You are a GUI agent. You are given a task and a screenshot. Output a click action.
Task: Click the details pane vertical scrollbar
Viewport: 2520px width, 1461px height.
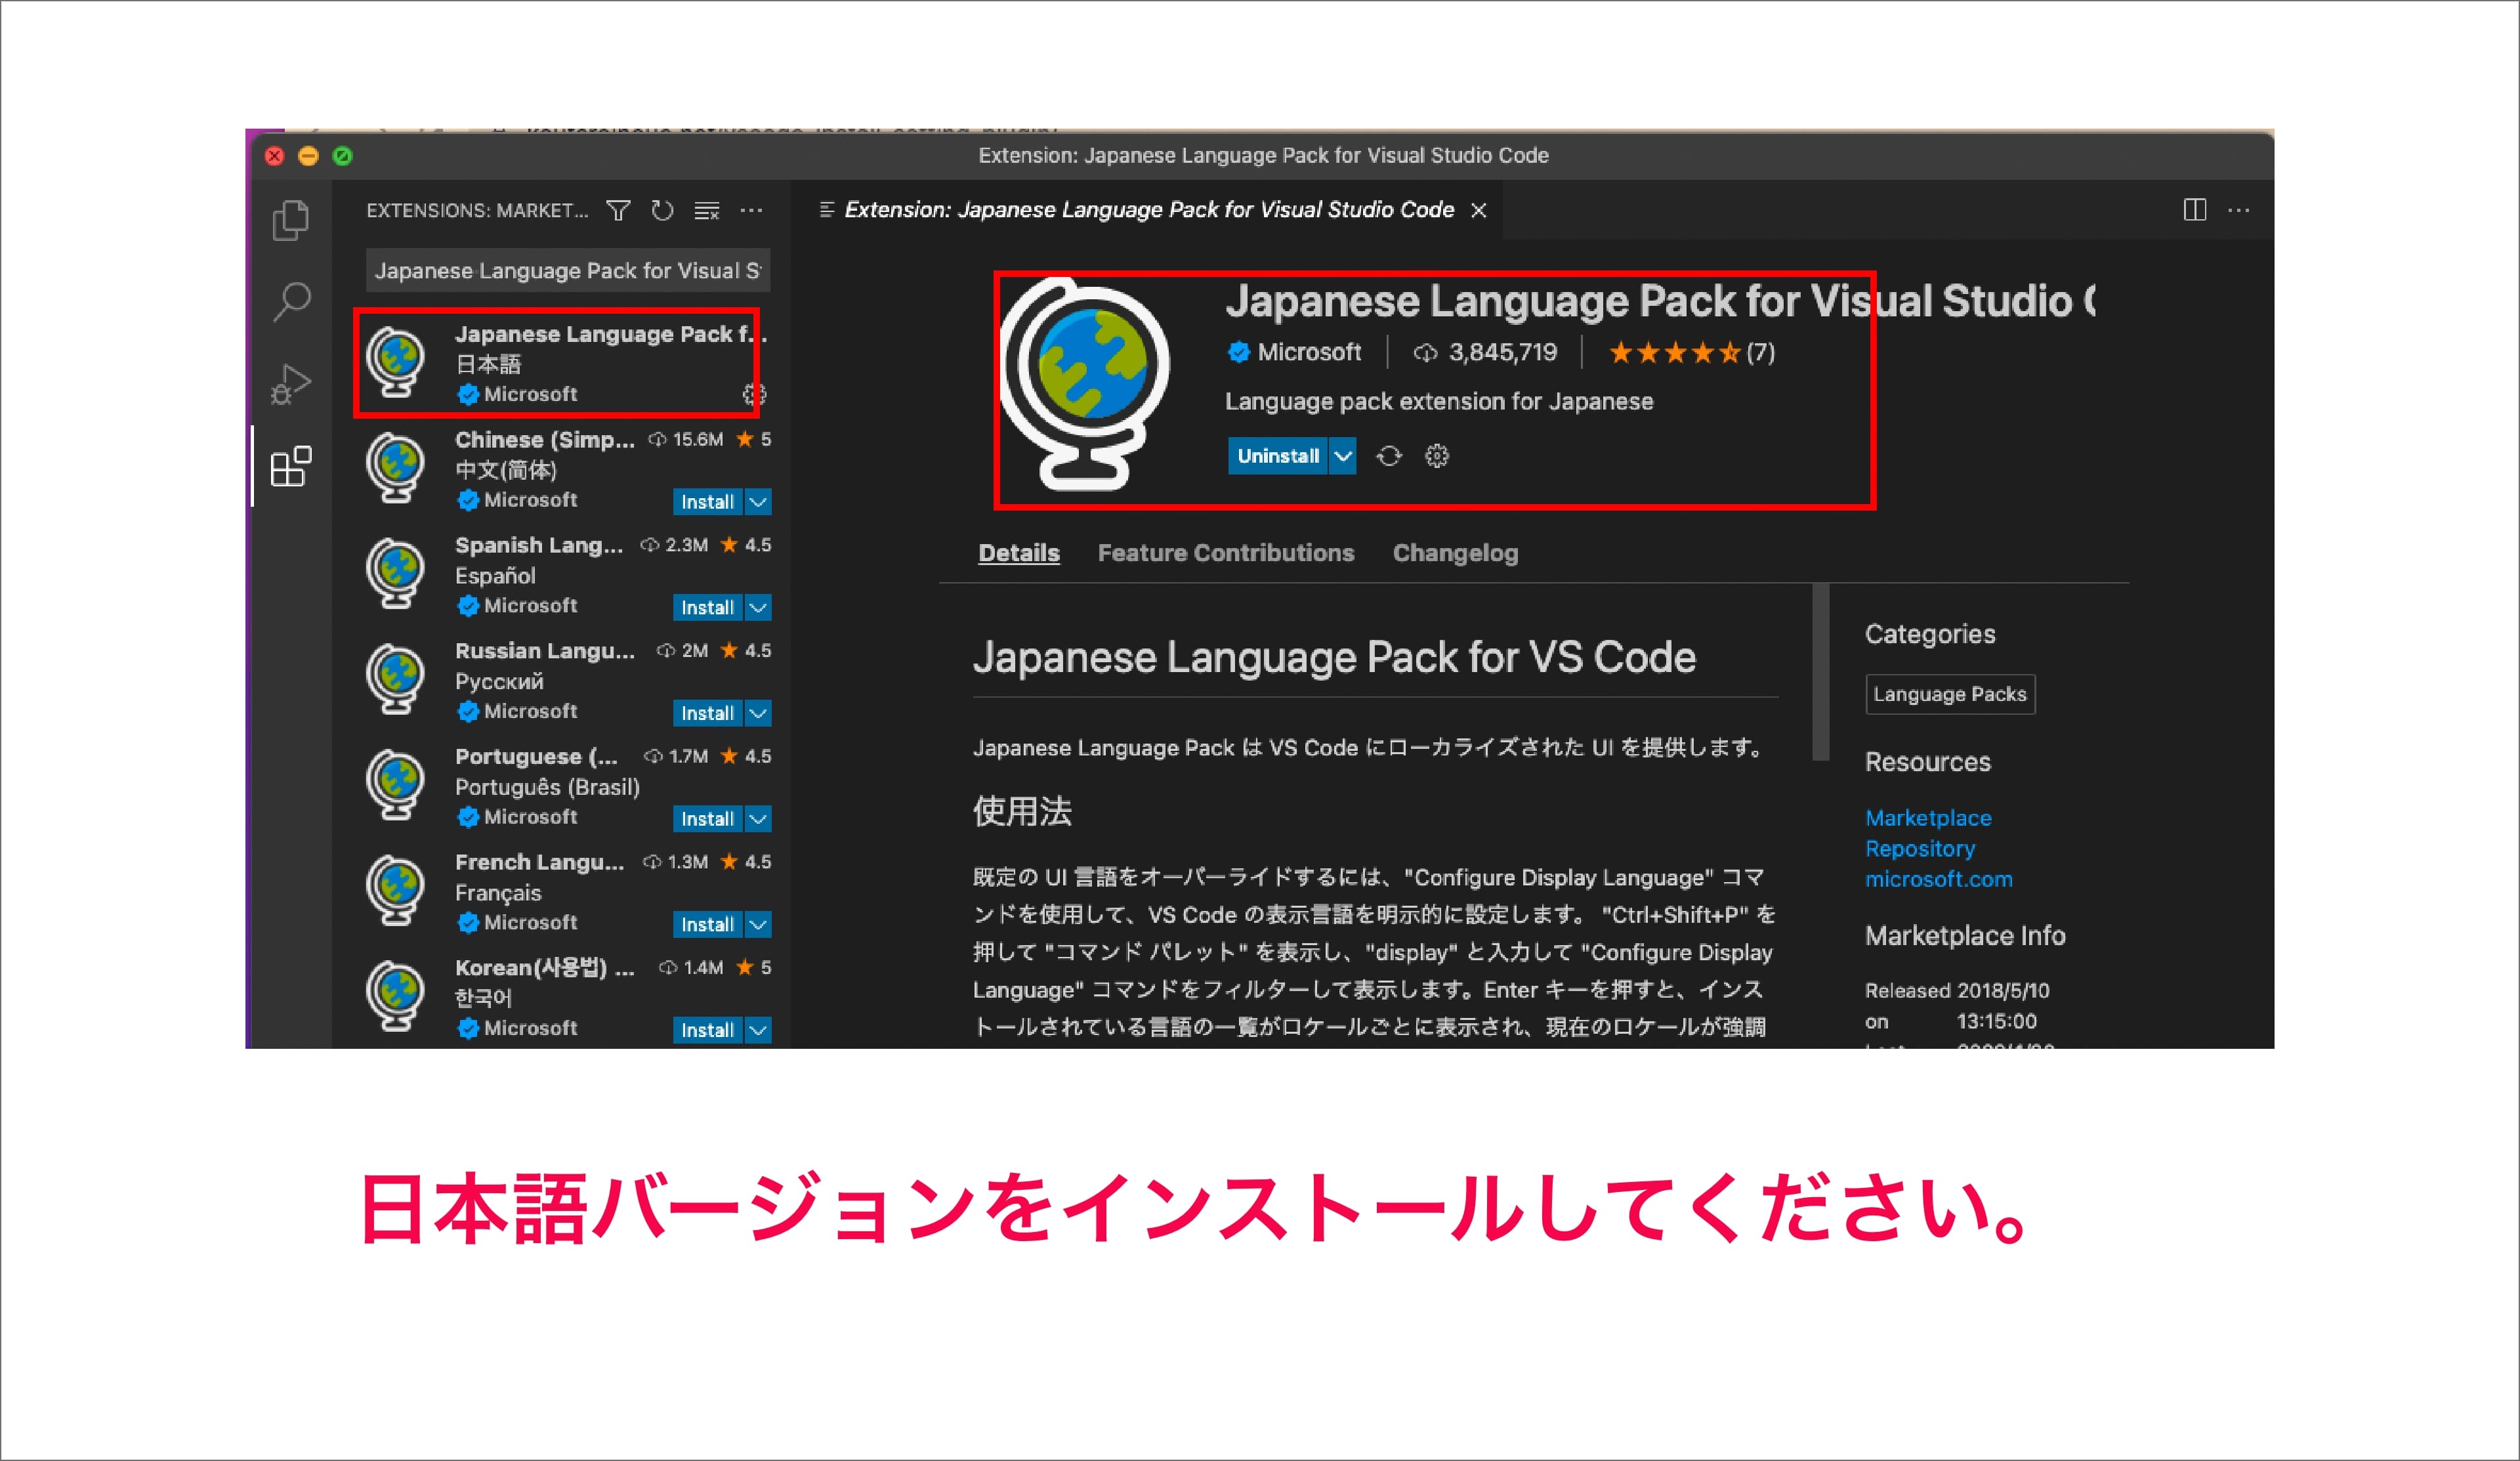[1821, 672]
